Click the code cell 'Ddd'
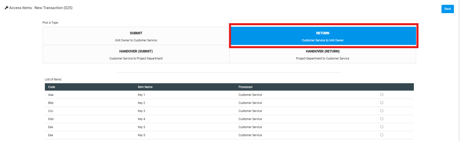Viewport: 460px width, 141px height. tap(51, 119)
